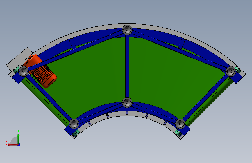The height and width of the screenshot is (163, 252).
Task: Click the blue origin dot of the triad
Action: coord(19,145)
